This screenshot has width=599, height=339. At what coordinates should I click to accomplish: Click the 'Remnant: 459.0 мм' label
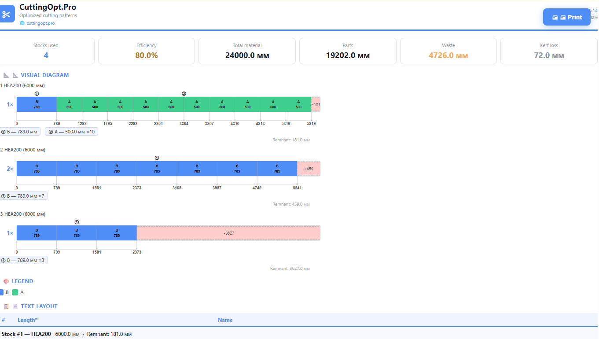click(291, 204)
